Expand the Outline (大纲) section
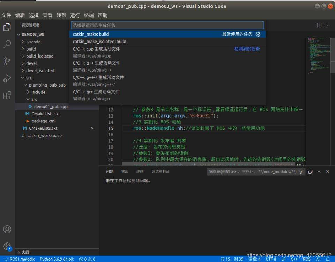The image size is (335, 262). pyautogui.click(x=18, y=252)
